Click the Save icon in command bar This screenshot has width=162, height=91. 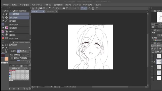point(44,8)
